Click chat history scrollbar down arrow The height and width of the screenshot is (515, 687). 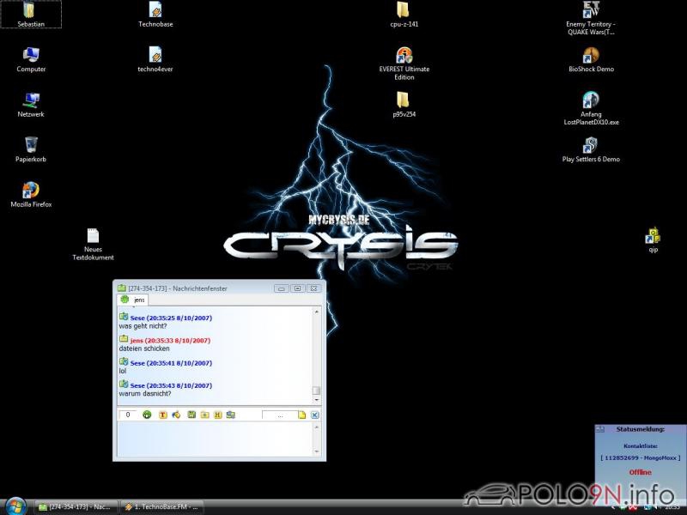click(316, 400)
